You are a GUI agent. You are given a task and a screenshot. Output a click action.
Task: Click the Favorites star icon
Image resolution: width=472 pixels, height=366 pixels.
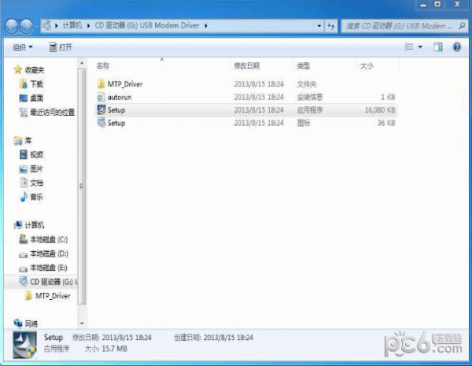18,69
